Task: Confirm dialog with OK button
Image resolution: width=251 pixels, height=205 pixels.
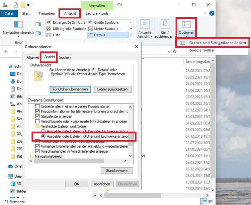Action: tap(77, 184)
